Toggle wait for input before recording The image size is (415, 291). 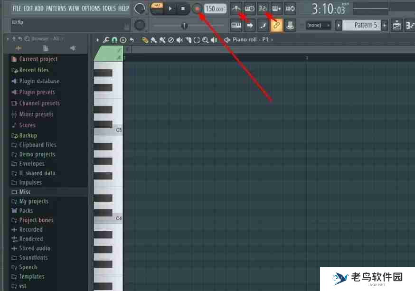tap(249, 9)
